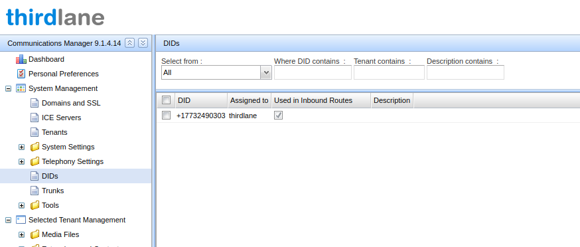Select DIDs in navigation tree
The height and width of the screenshot is (247, 580).
click(50, 176)
